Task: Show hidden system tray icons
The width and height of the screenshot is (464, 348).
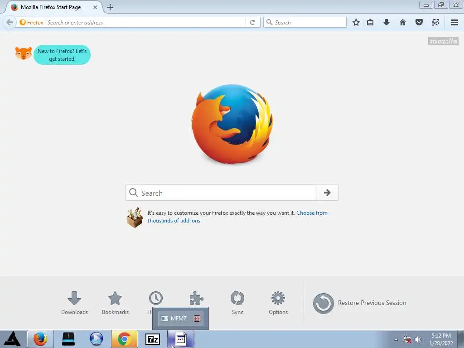Action: [396, 339]
